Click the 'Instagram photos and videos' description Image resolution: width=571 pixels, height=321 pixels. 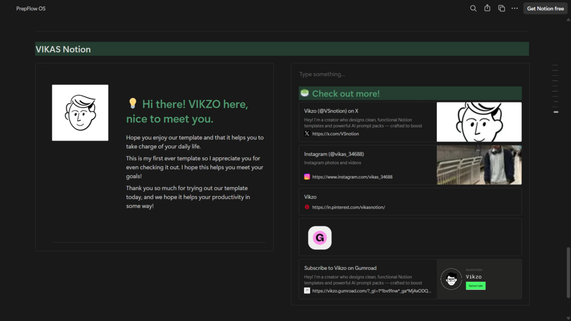pos(332,162)
